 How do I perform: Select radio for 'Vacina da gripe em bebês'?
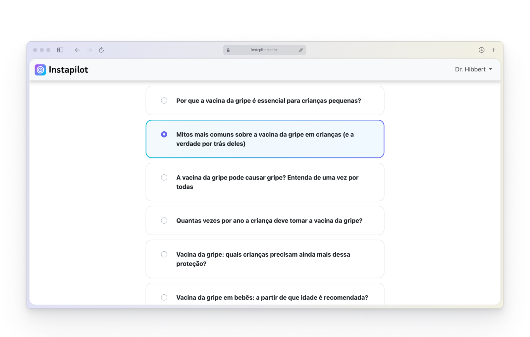(x=164, y=297)
